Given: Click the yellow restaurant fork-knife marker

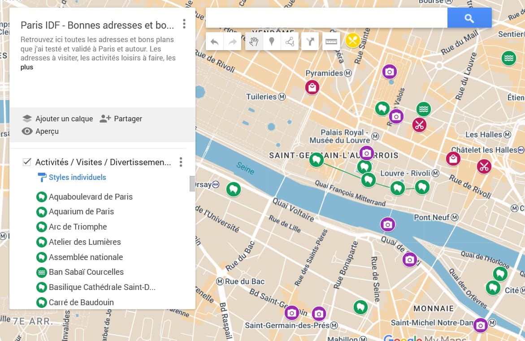Looking at the screenshot, I should [x=352, y=41].
